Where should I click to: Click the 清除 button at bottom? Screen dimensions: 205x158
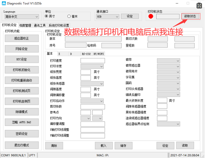(x=54, y=146)
